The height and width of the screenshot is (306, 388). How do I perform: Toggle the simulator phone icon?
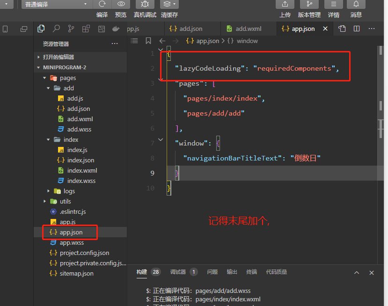(5, 29)
